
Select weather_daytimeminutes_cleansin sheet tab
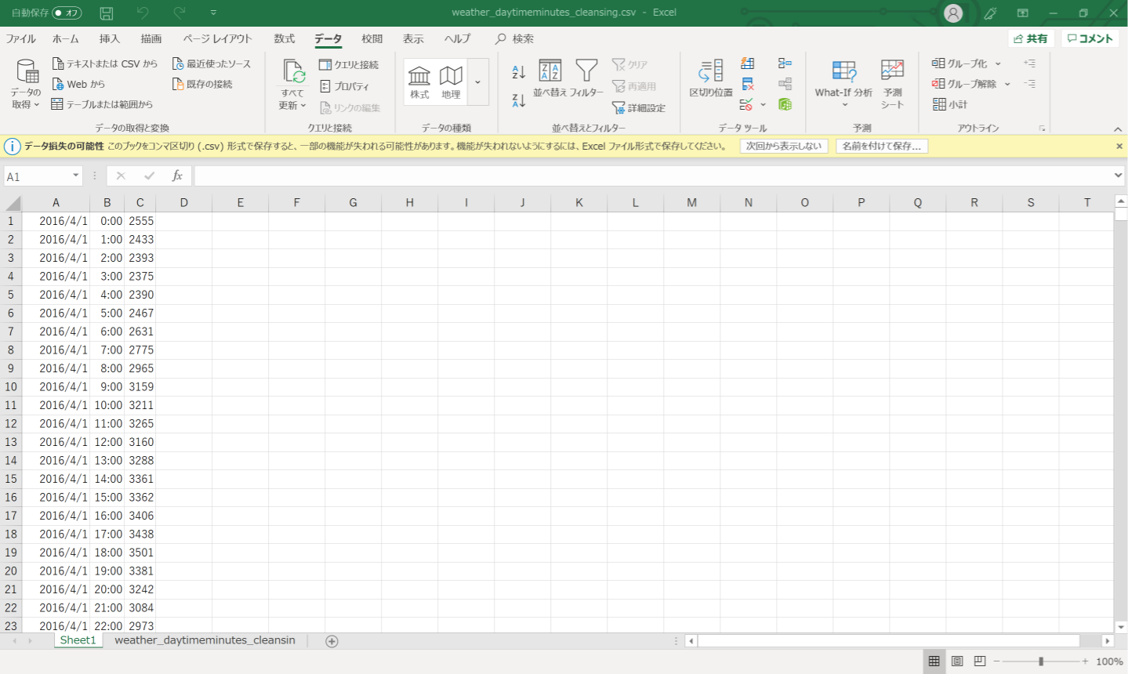tap(205, 640)
